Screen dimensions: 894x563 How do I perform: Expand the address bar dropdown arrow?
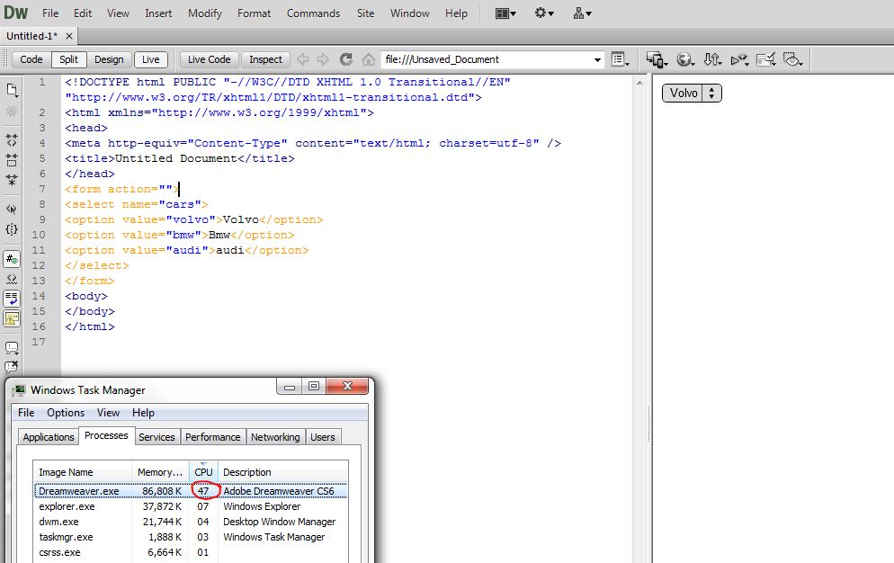click(x=597, y=60)
